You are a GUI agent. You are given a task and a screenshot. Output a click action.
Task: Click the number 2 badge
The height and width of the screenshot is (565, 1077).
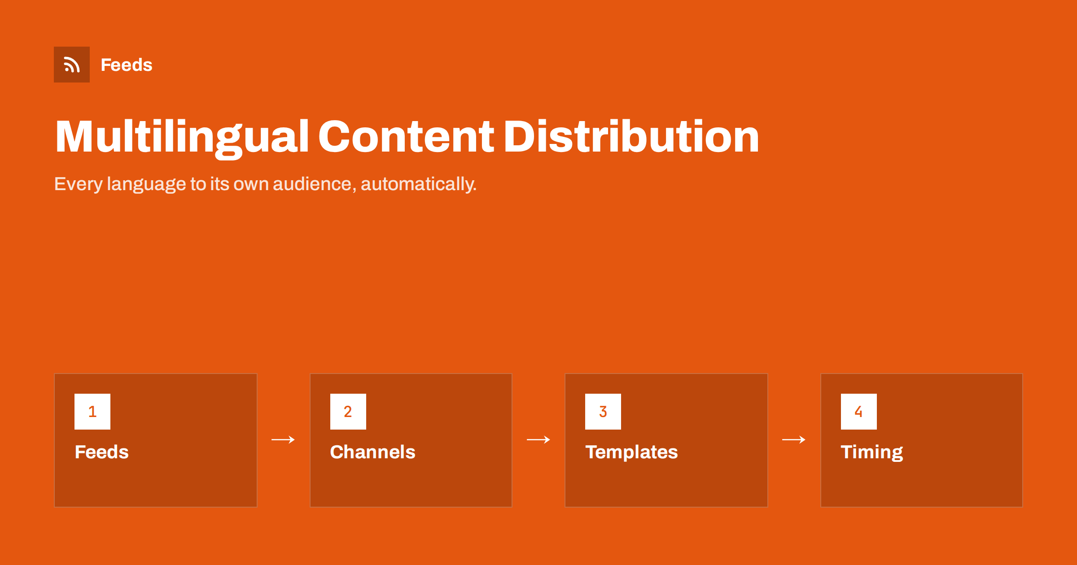348,412
